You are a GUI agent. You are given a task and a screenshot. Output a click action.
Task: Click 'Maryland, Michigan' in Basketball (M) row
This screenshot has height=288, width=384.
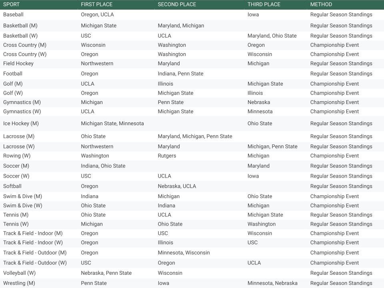pyautogui.click(x=181, y=26)
